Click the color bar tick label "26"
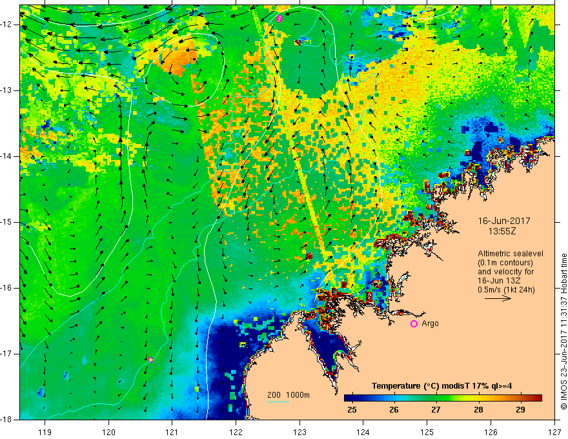The image size is (568, 439). point(394,410)
